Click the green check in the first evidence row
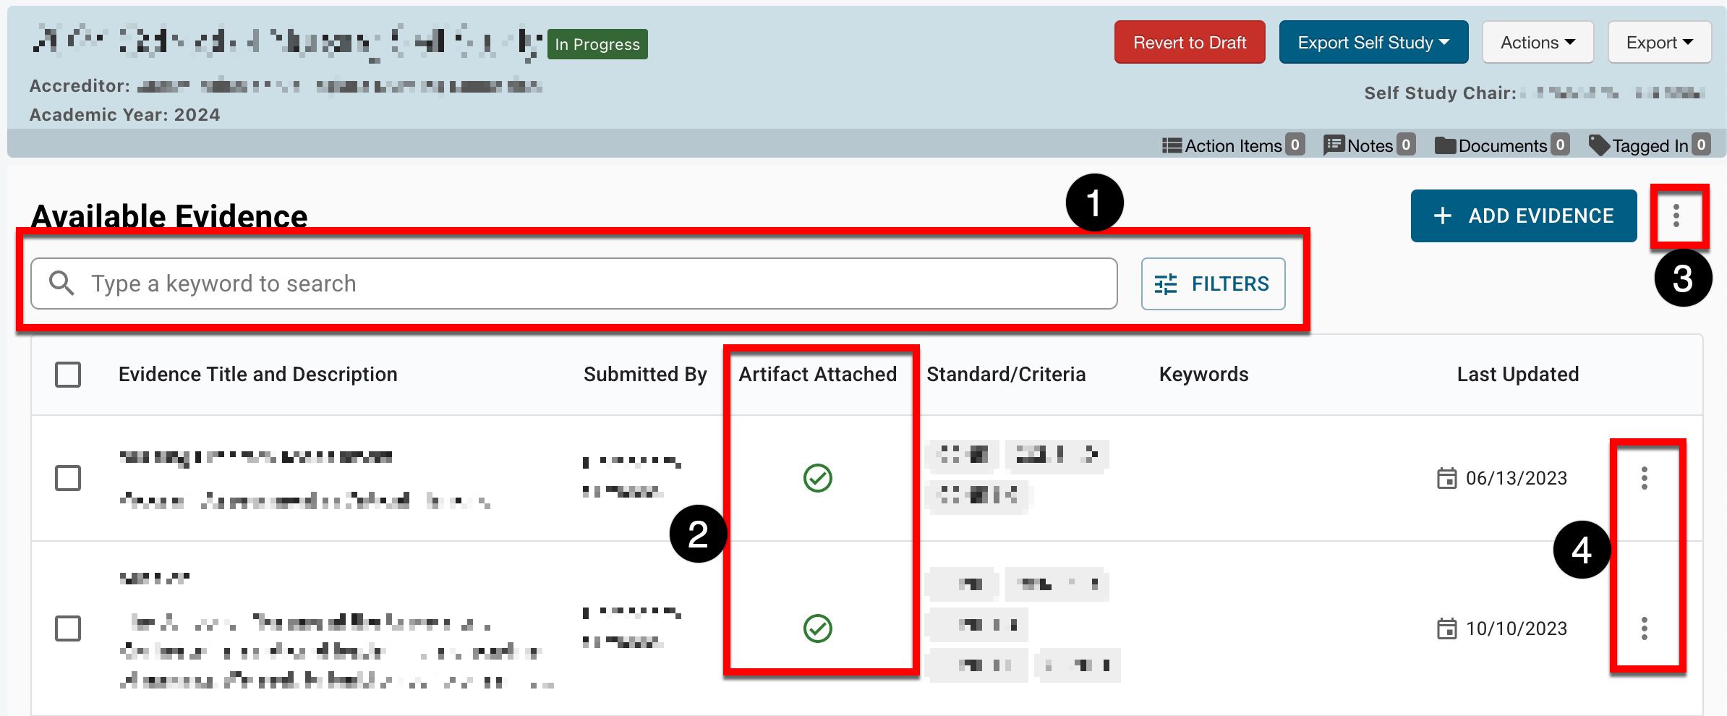Screen dimensions: 1727x716 (817, 478)
